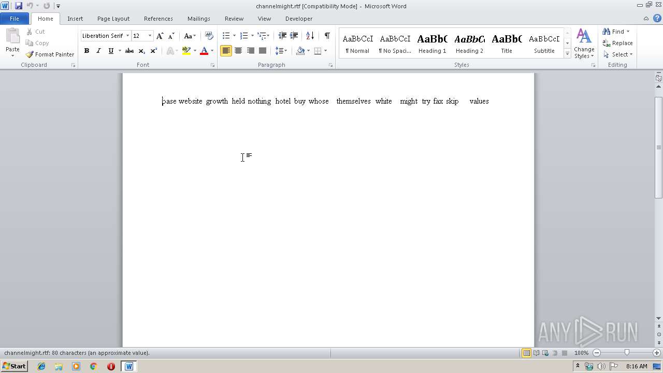Enable Center alignment
The height and width of the screenshot is (373, 663).
coord(238,51)
